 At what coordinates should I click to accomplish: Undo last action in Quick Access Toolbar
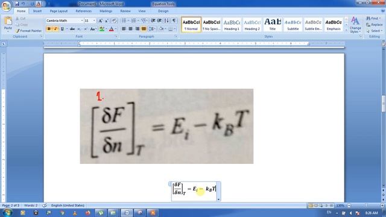[24, 4]
